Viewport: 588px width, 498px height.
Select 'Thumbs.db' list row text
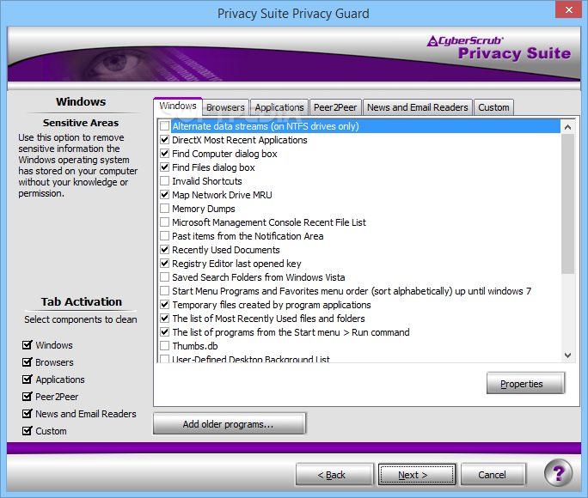coord(195,346)
